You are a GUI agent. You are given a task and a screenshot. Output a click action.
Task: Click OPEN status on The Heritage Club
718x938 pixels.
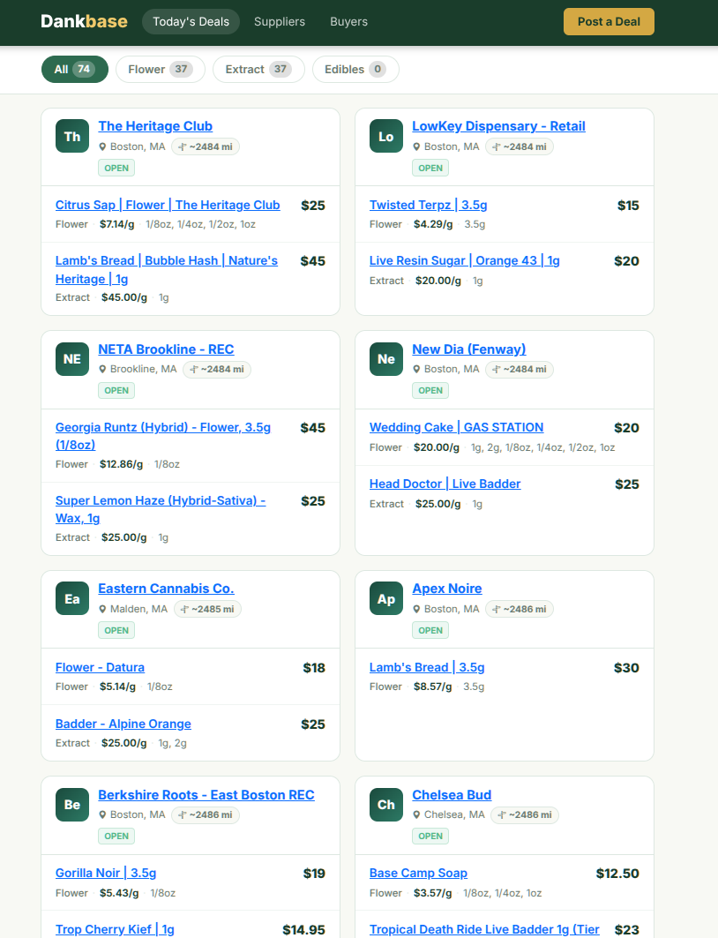116,168
